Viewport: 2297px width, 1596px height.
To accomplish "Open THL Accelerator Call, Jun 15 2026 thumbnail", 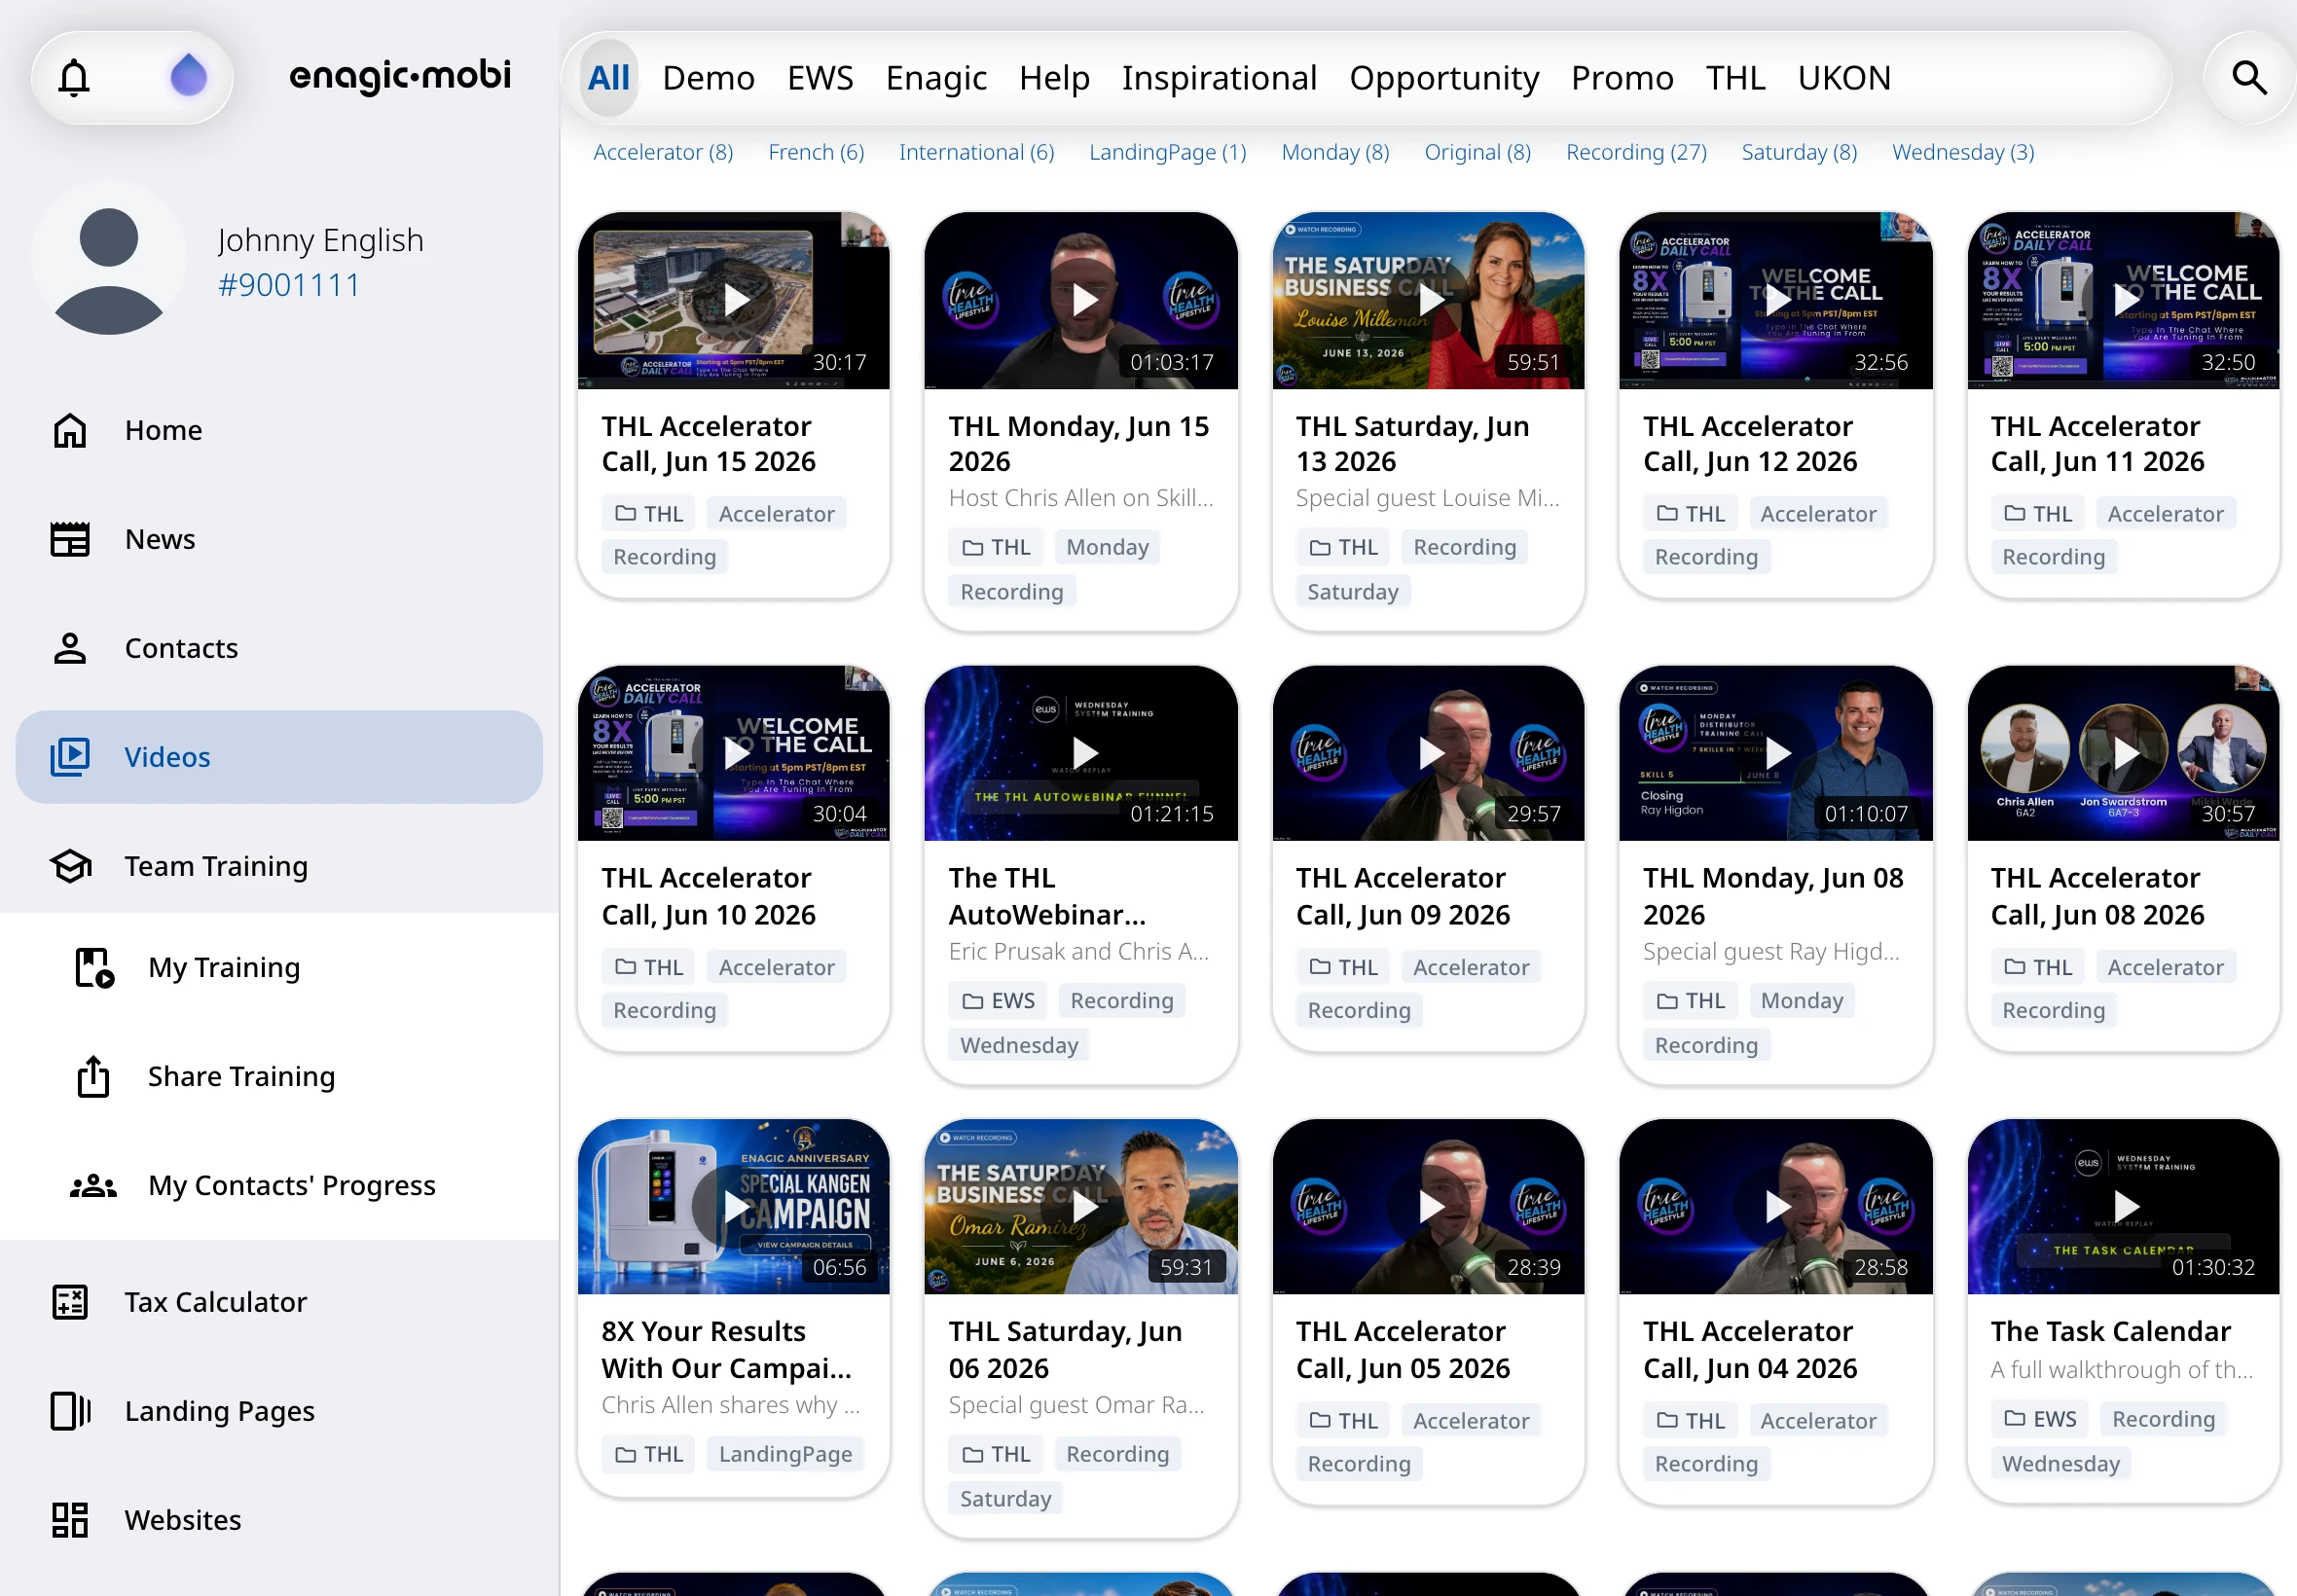I will coord(734,300).
